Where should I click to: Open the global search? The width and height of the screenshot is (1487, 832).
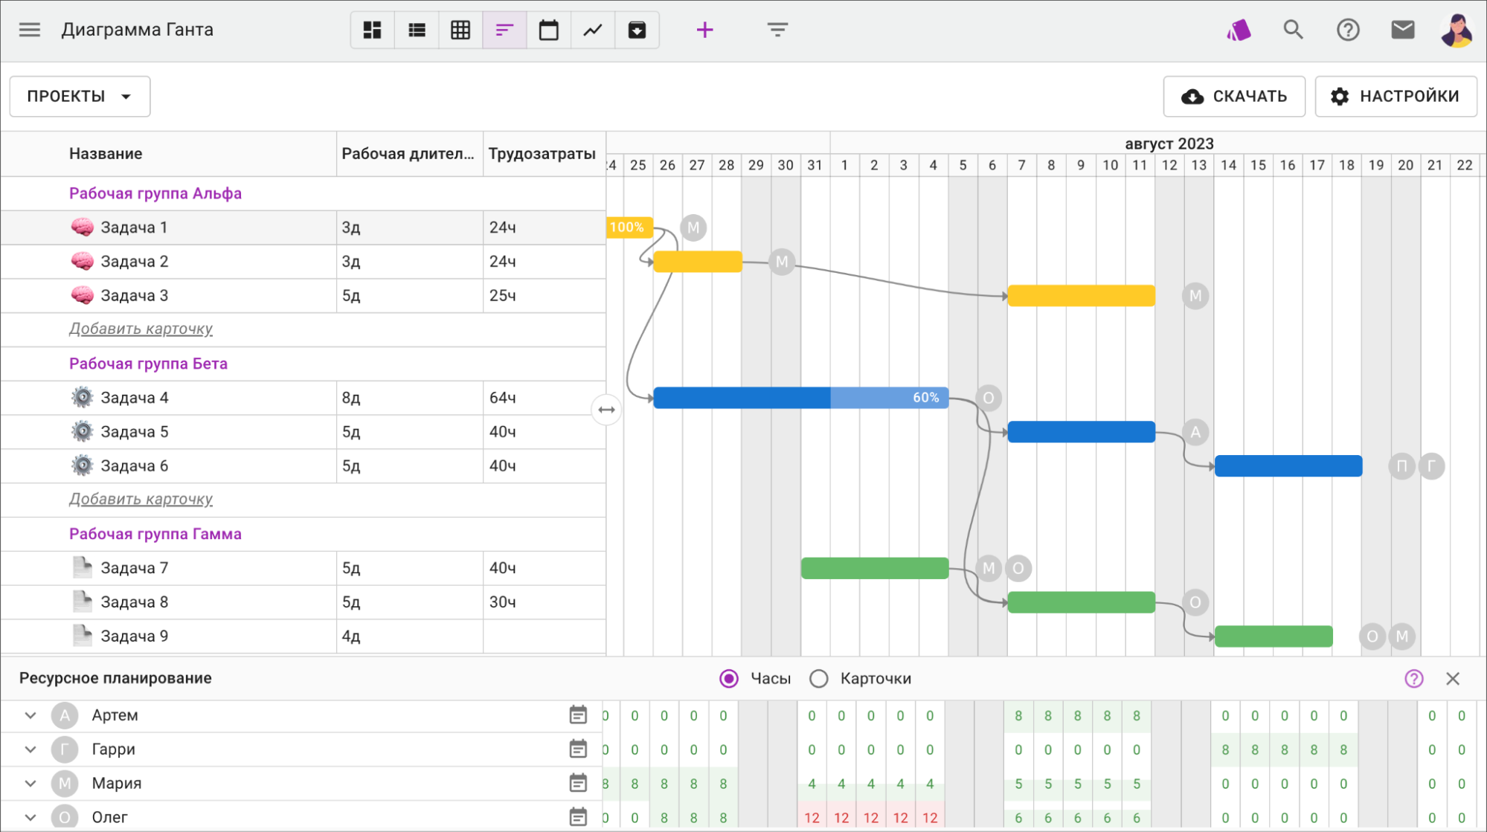[x=1293, y=30]
